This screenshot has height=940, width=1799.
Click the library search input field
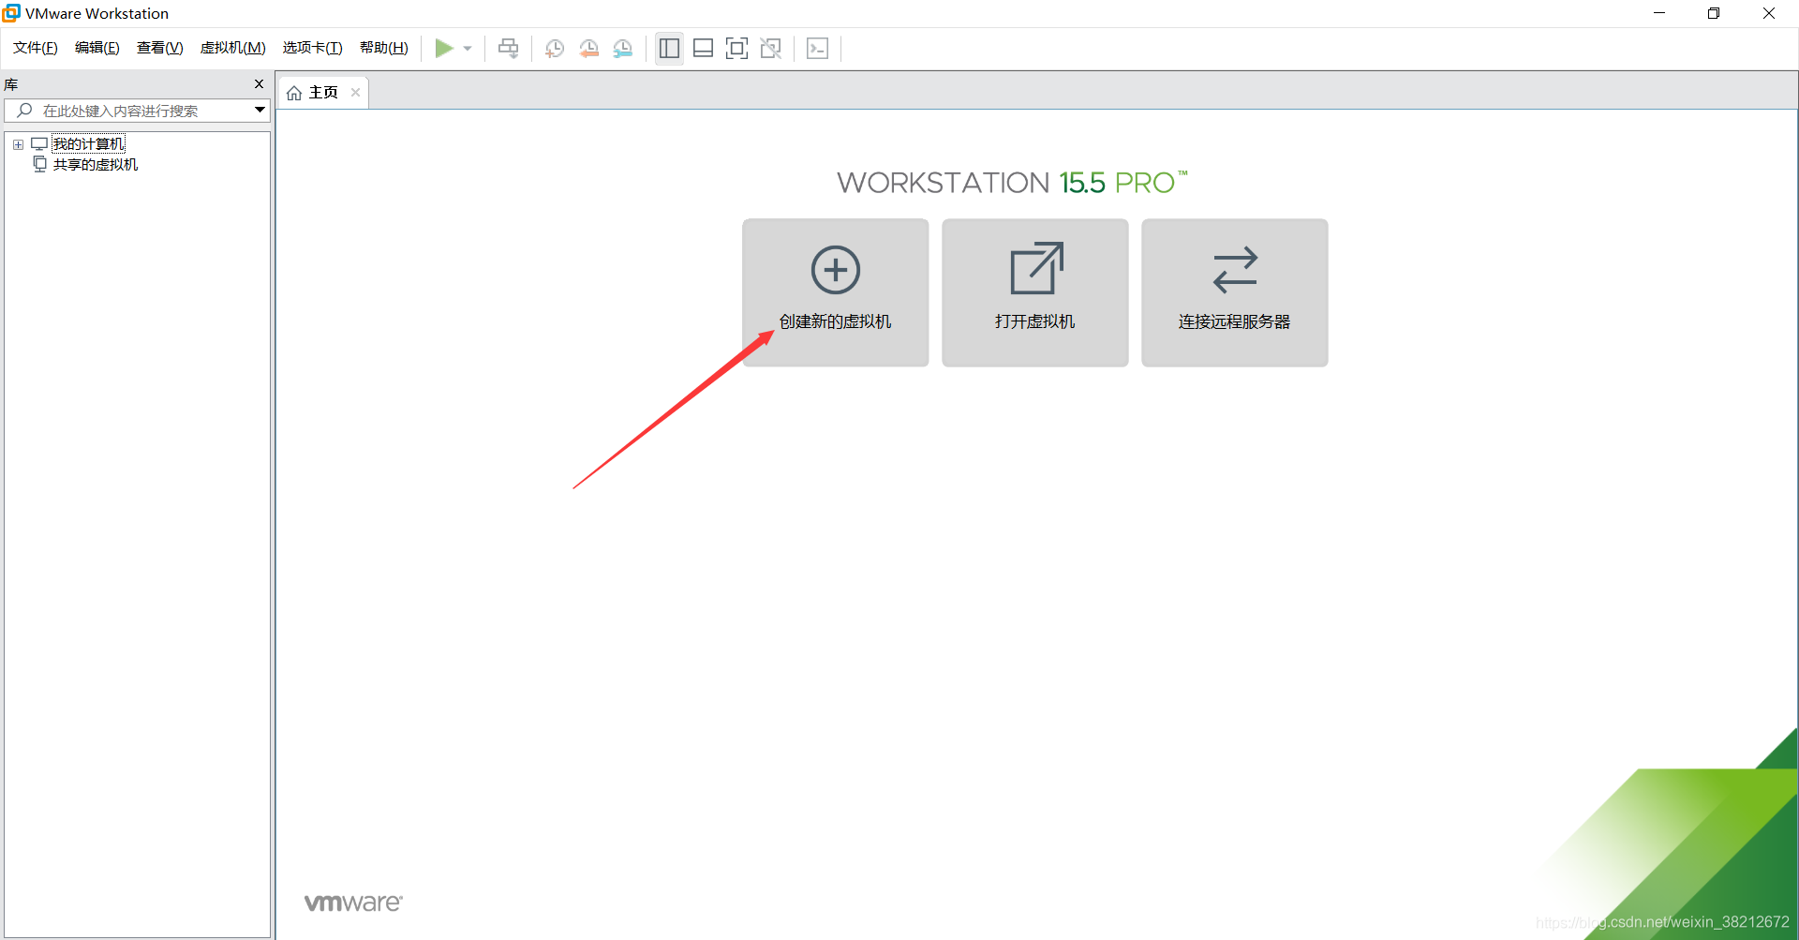click(137, 111)
